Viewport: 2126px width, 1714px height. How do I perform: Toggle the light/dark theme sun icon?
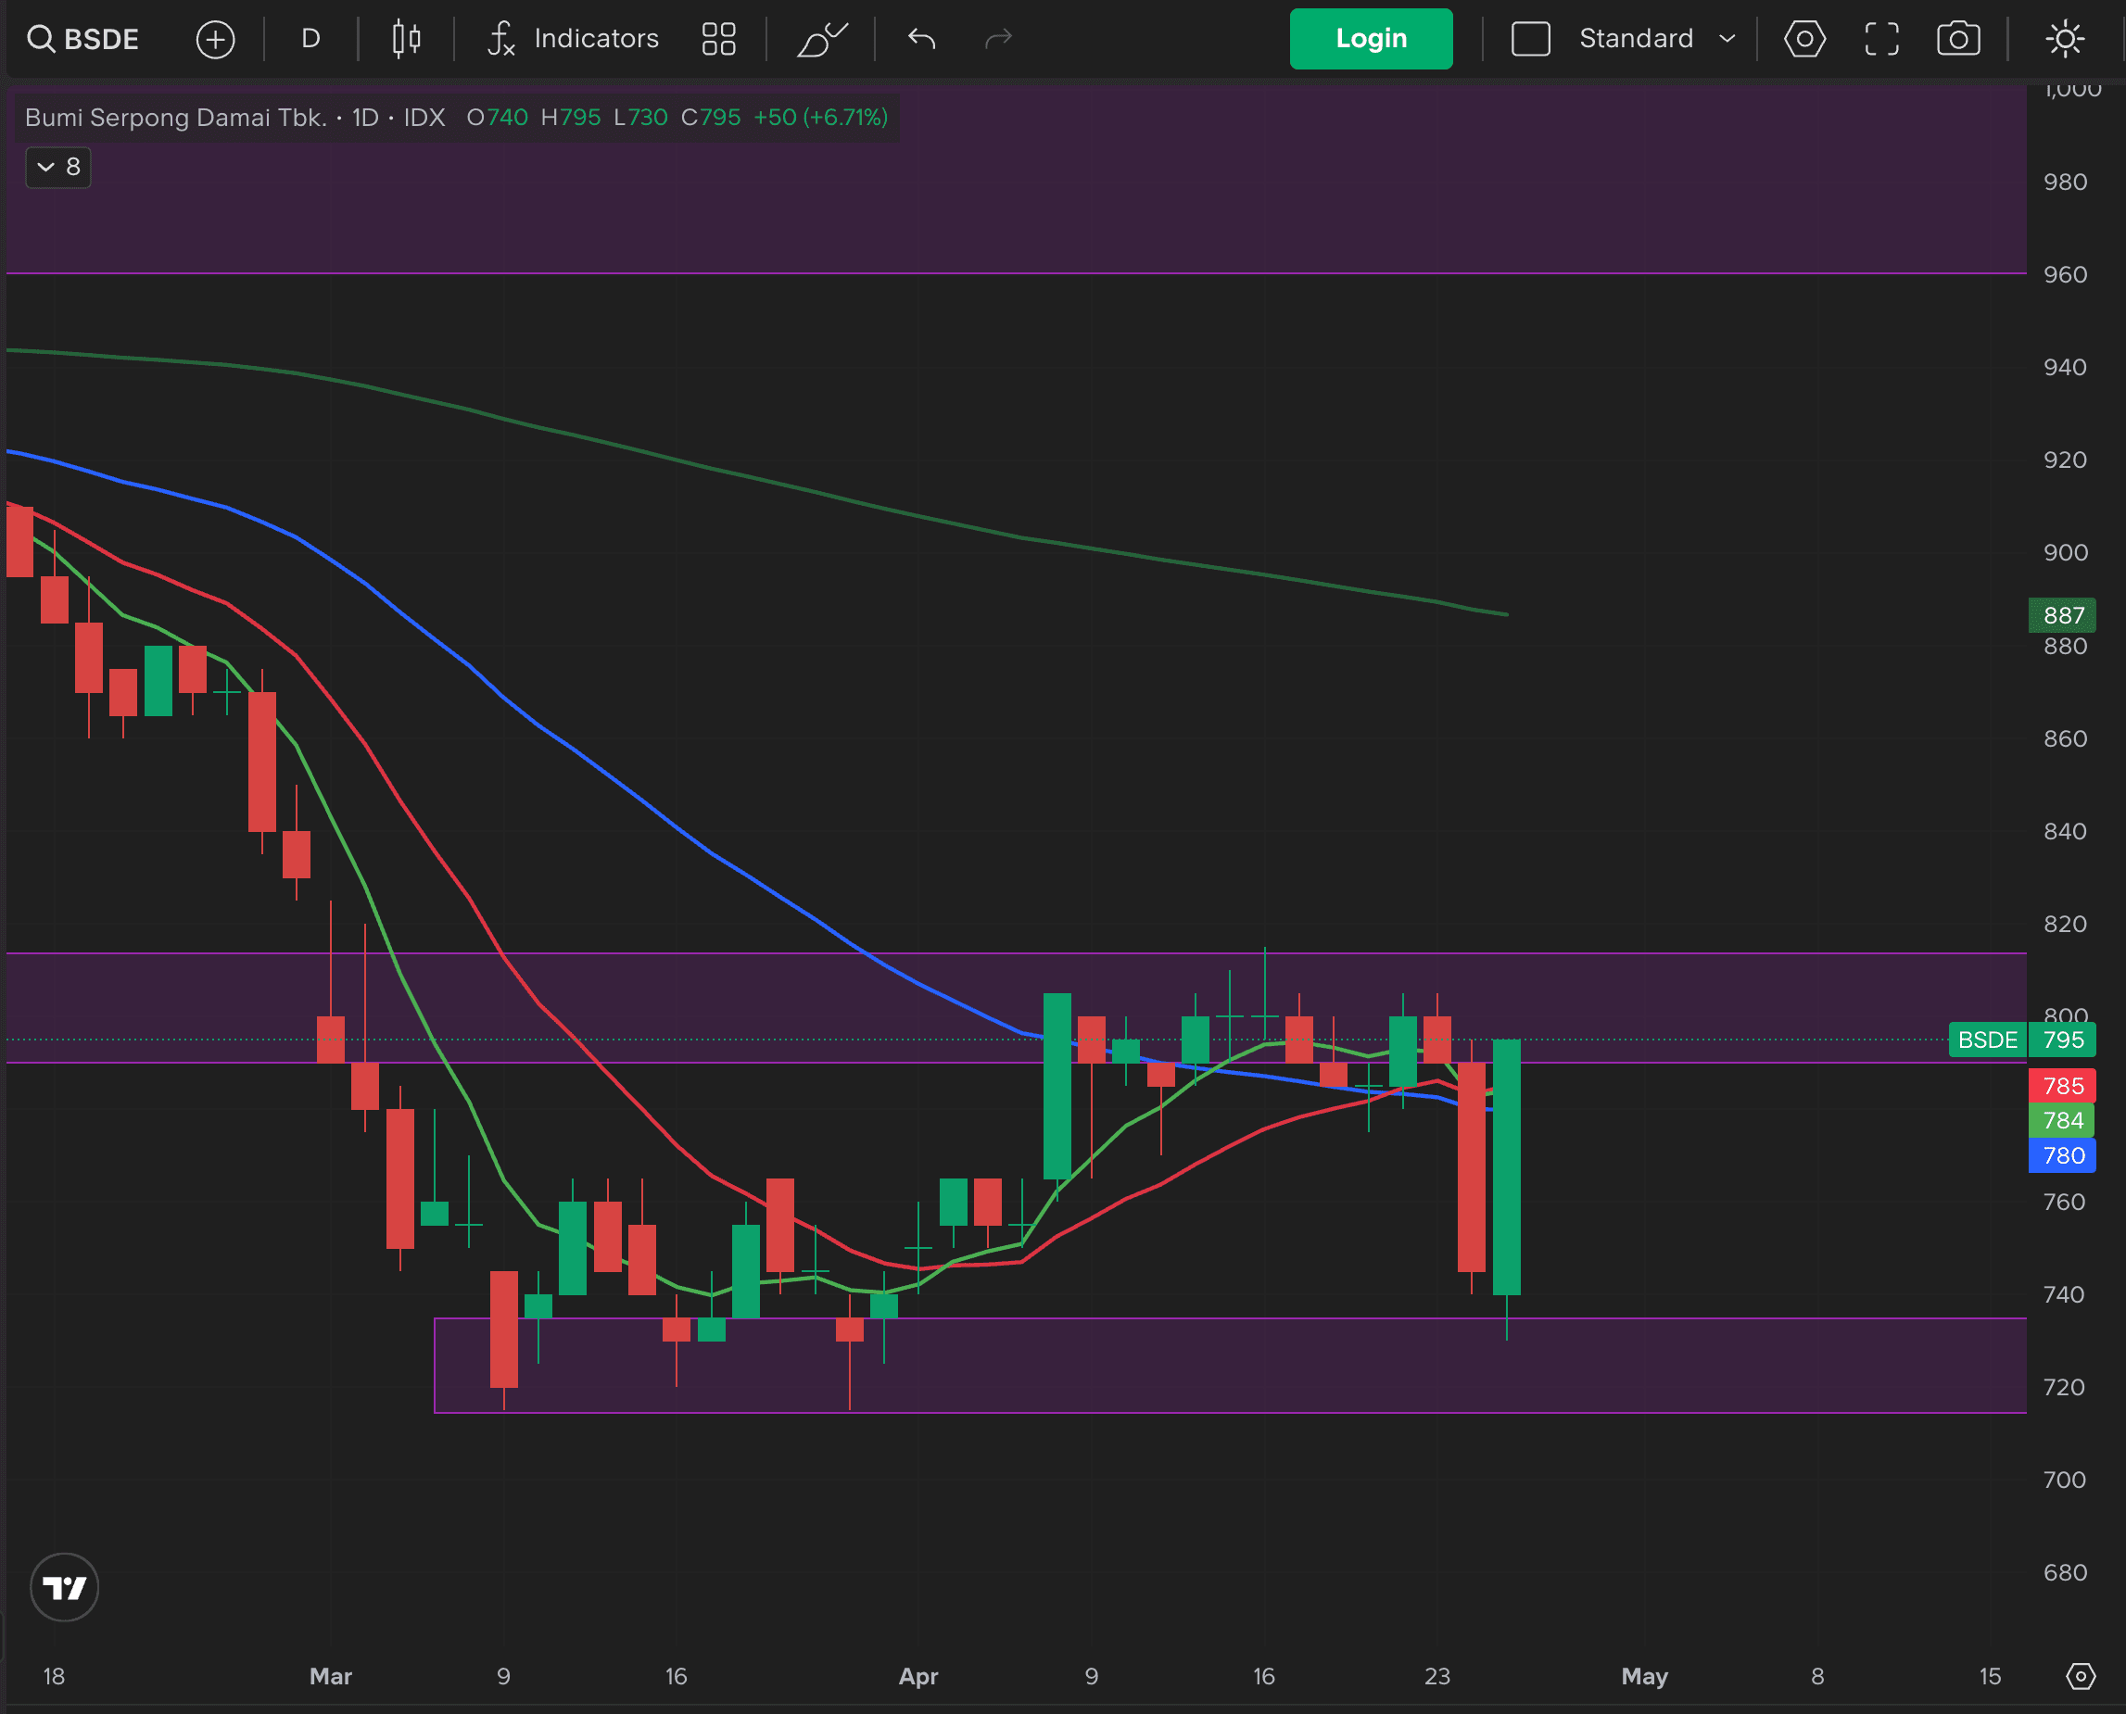(x=2065, y=39)
